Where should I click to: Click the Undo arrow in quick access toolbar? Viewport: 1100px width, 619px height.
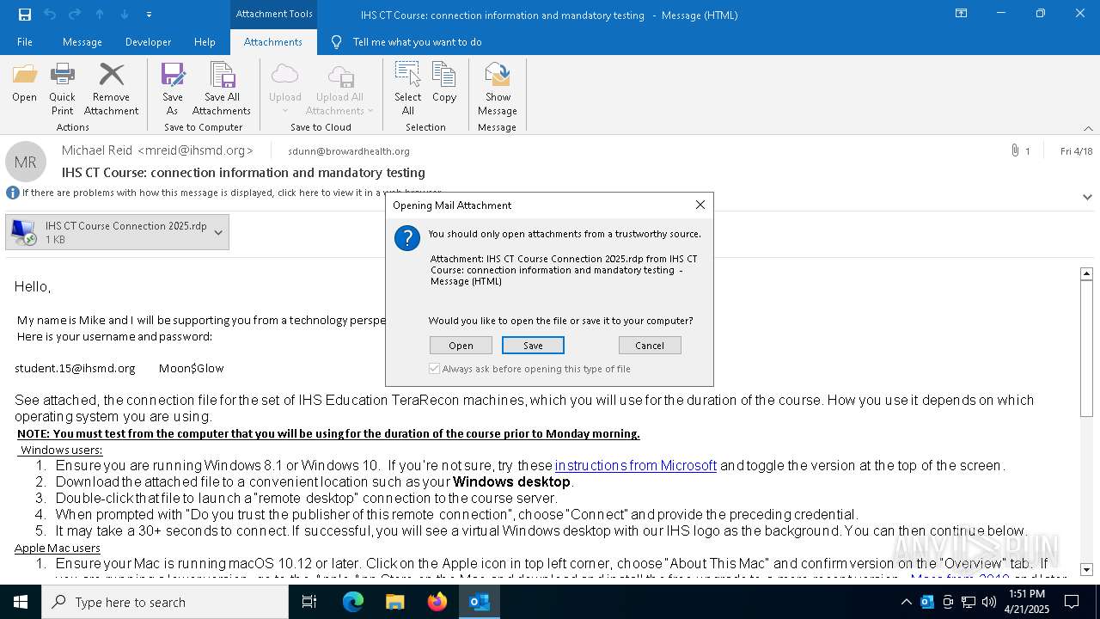click(x=49, y=15)
